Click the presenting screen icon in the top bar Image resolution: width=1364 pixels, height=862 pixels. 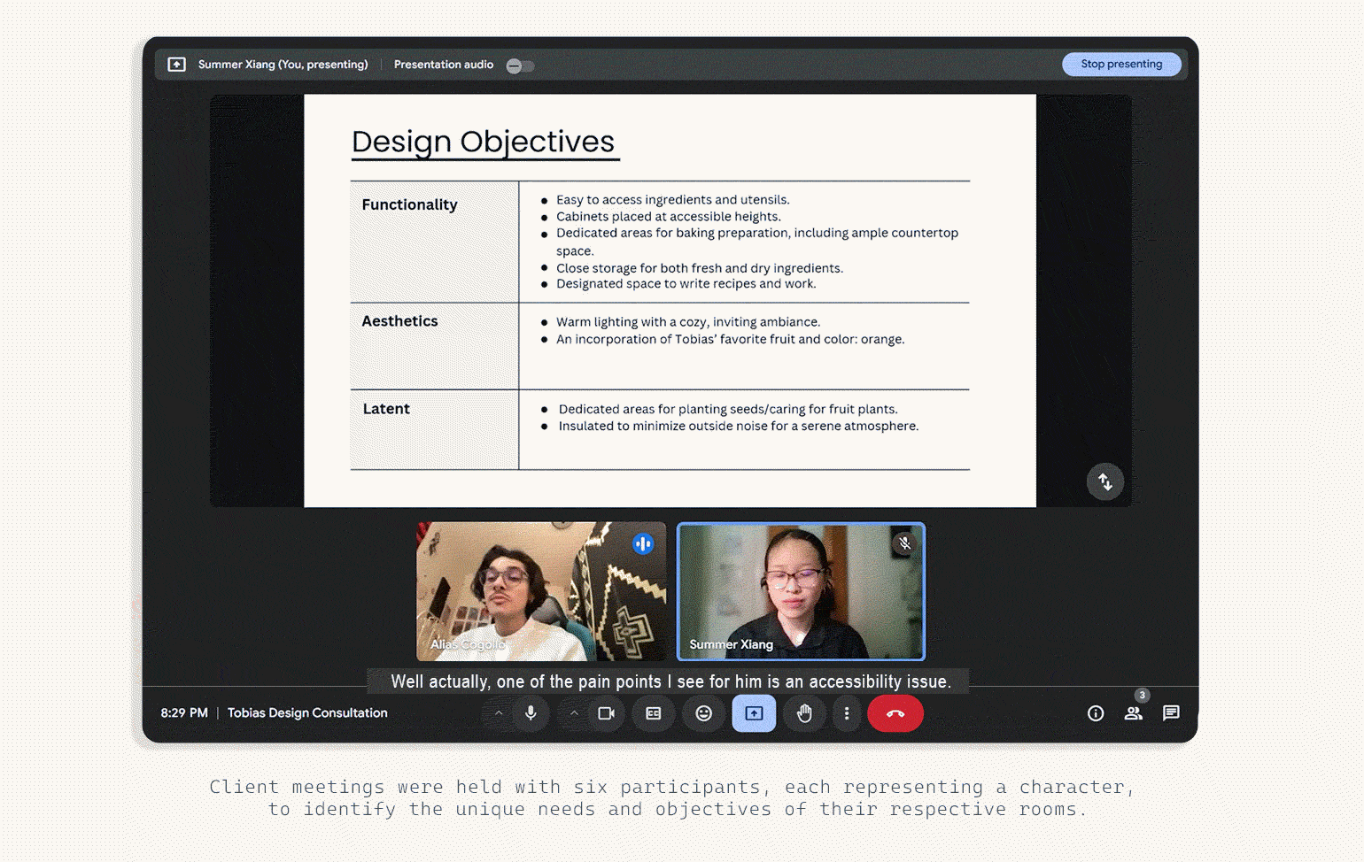pyautogui.click(x=177, y=65)
